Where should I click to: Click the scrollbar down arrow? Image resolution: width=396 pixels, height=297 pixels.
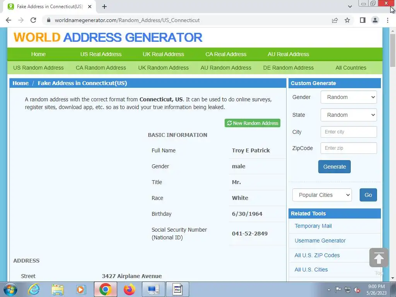point(393,278)
